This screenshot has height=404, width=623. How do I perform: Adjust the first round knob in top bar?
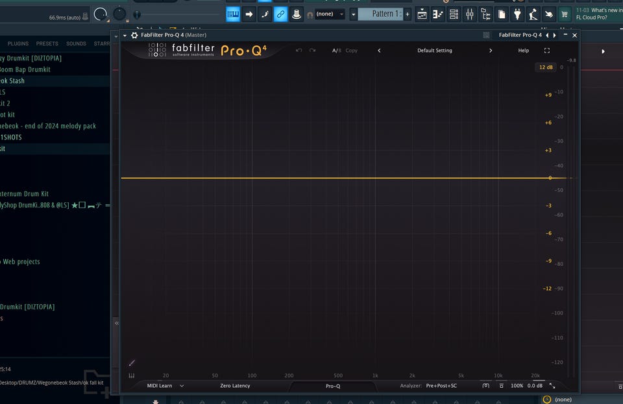click(x=101, y=14)
